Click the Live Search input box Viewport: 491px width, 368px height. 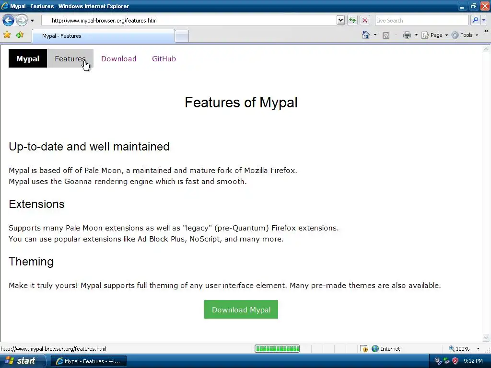[x=421, y=21]
